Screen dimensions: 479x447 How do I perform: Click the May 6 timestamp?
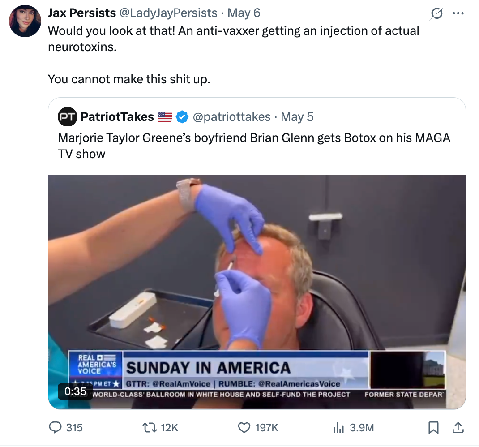tap(244, 13)
